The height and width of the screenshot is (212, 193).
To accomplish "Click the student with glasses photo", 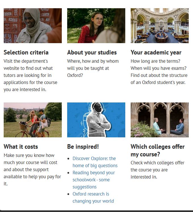I will coord(96,26).
